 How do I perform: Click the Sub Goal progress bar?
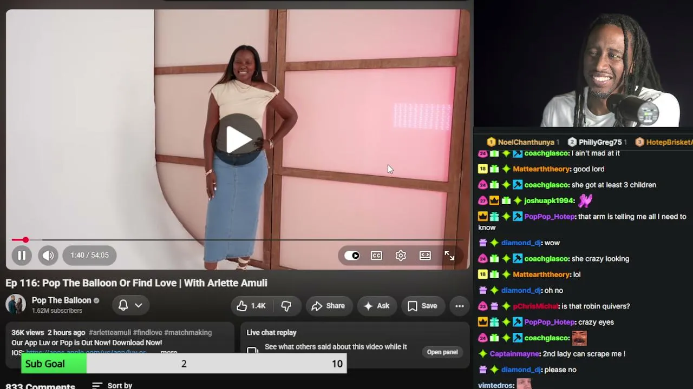click(x=184, y=364)
